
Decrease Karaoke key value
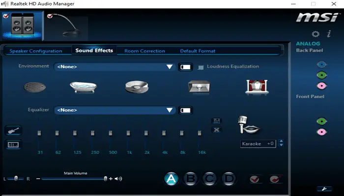(281, 145)
